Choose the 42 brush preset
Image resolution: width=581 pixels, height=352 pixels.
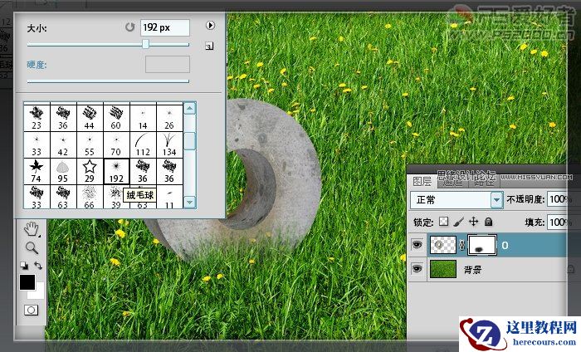(x=63, y=144)
